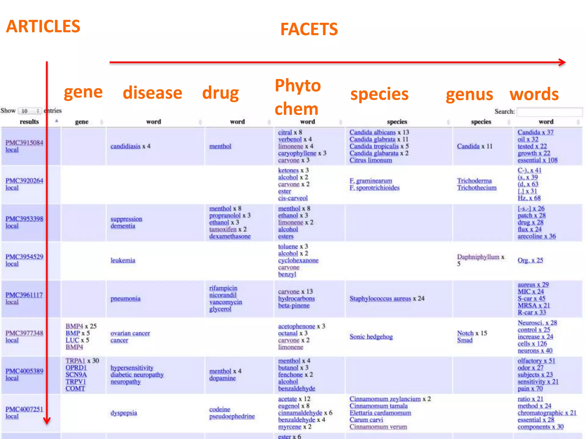Click the caryophyllene phytochem link
This screenshot has height=439, width=585.
pyautogui.click(x=297, y=153)
